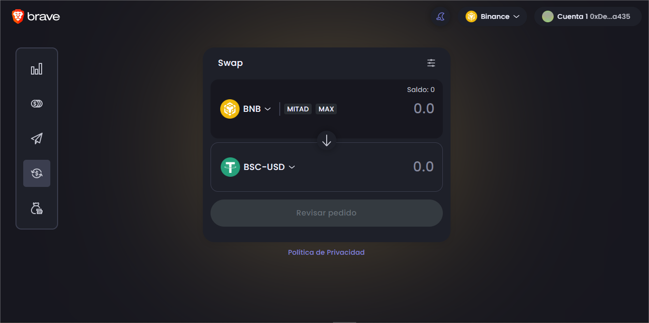Screen dimensions: 649x323
Task: Open the Política de Privacidad link
Action: click(326, 252)
